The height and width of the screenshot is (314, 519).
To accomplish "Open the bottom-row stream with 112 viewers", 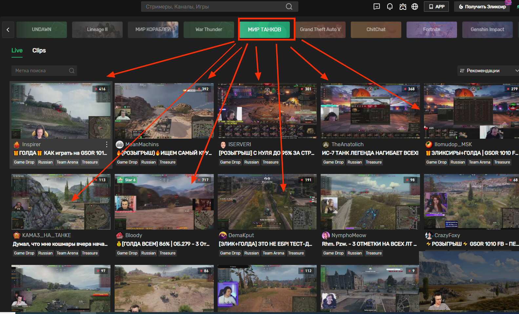I will (x=267, y=288).
